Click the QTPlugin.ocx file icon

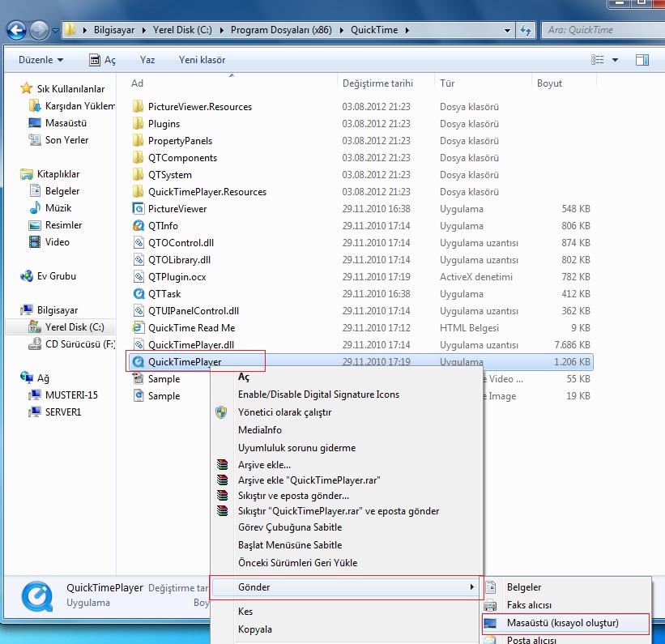pos(139,276)
